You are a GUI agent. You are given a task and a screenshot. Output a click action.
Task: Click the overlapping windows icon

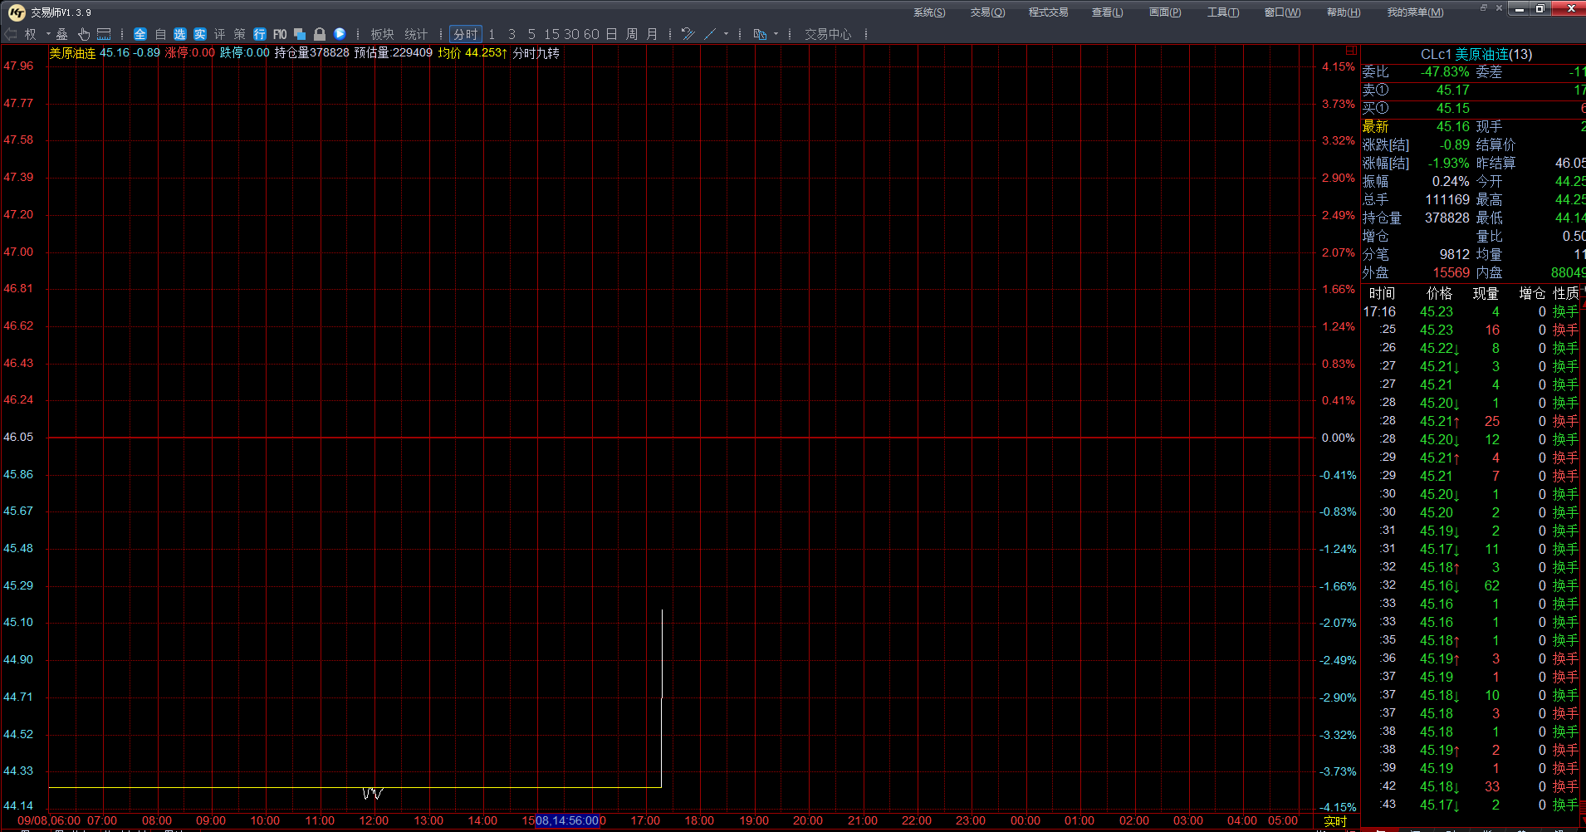point(300,34)
